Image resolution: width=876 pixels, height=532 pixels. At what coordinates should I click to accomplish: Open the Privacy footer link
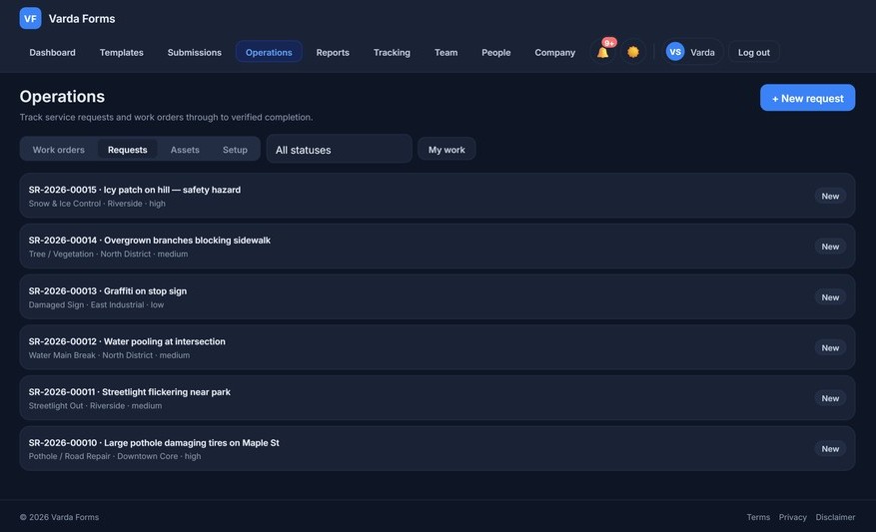click(x=793, y=517)
